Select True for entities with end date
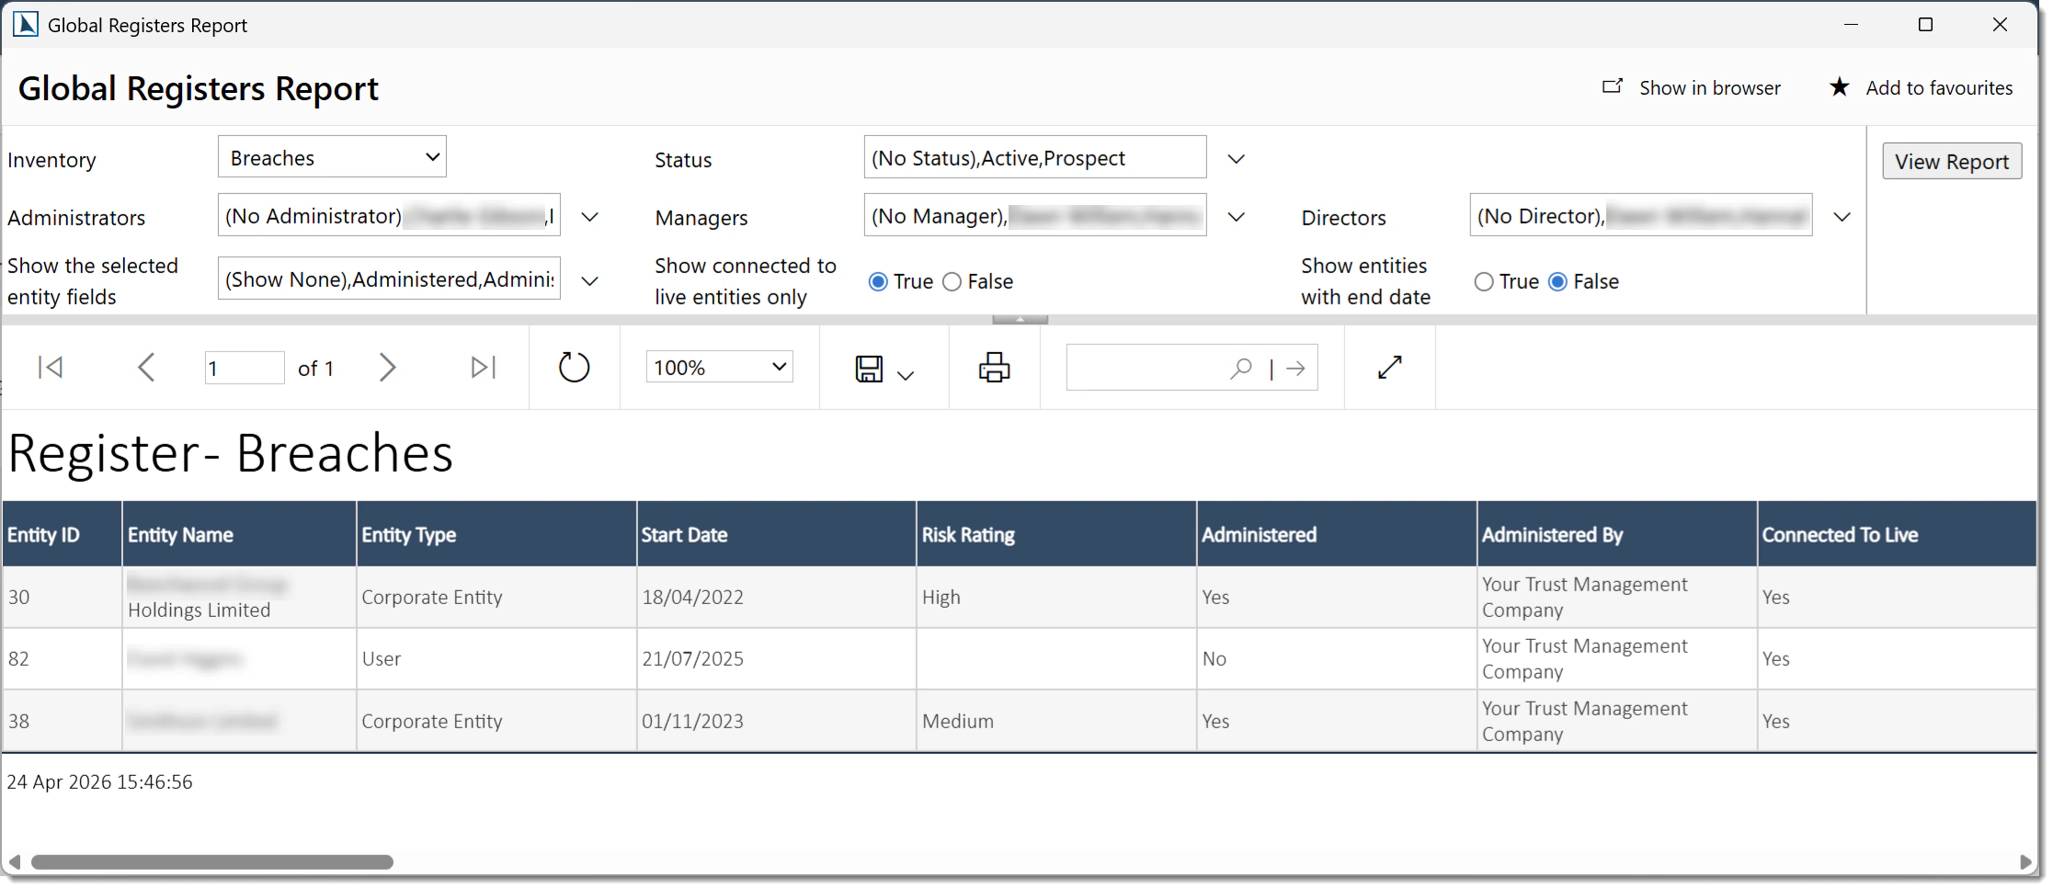This screenshot has height=890, width=2053. tap(1484, 282)
